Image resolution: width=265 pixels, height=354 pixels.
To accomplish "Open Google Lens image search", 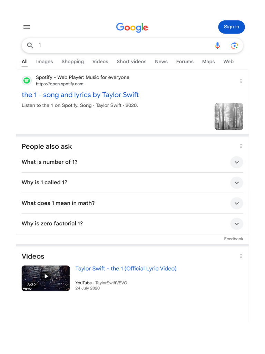I will click(235, 45).
